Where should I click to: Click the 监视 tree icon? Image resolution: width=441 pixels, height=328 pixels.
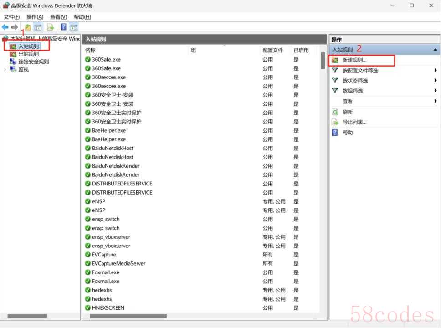point(13,69)
